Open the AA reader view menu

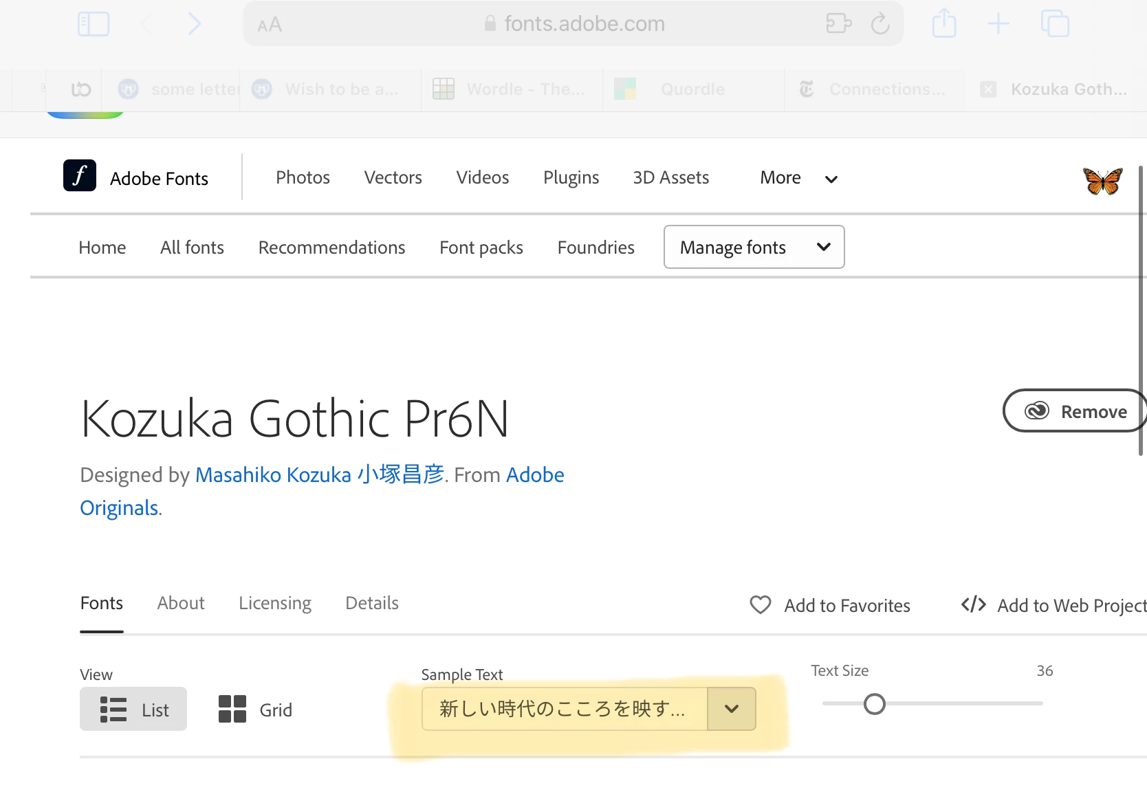pos(270,25)
